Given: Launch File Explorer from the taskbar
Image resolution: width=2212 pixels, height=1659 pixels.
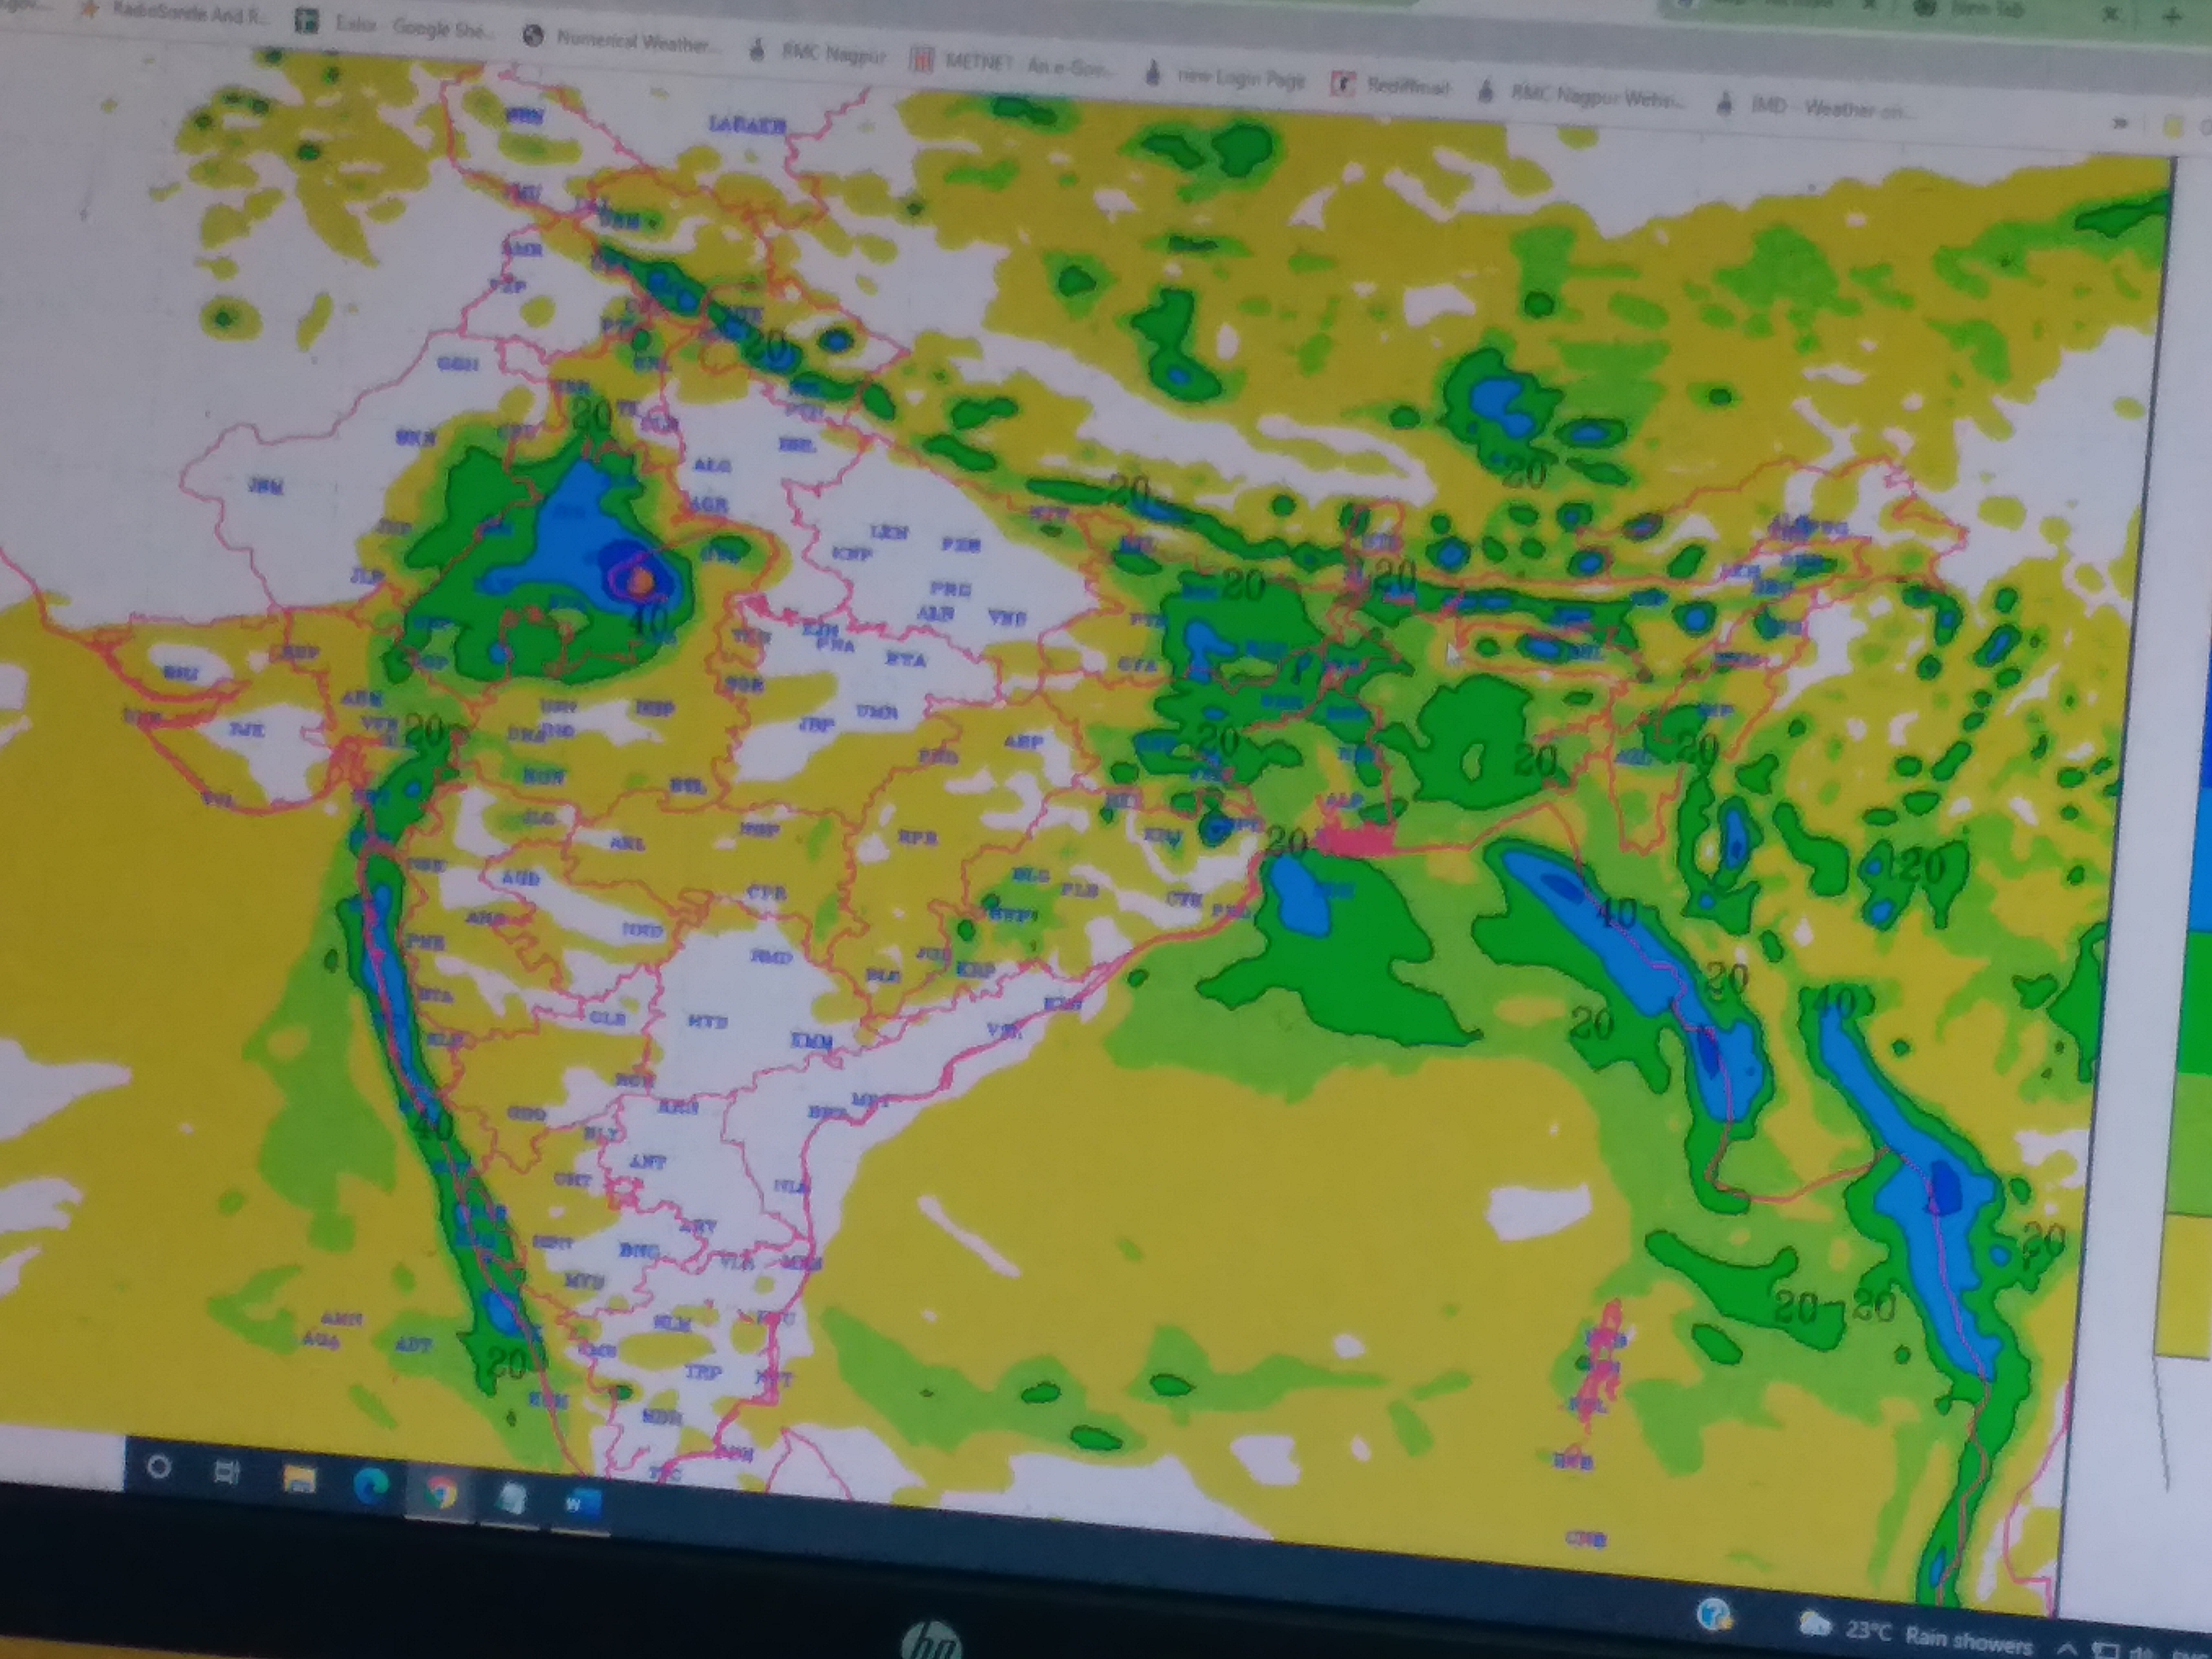Looking at the screenshot, I should click(299, 1479).
